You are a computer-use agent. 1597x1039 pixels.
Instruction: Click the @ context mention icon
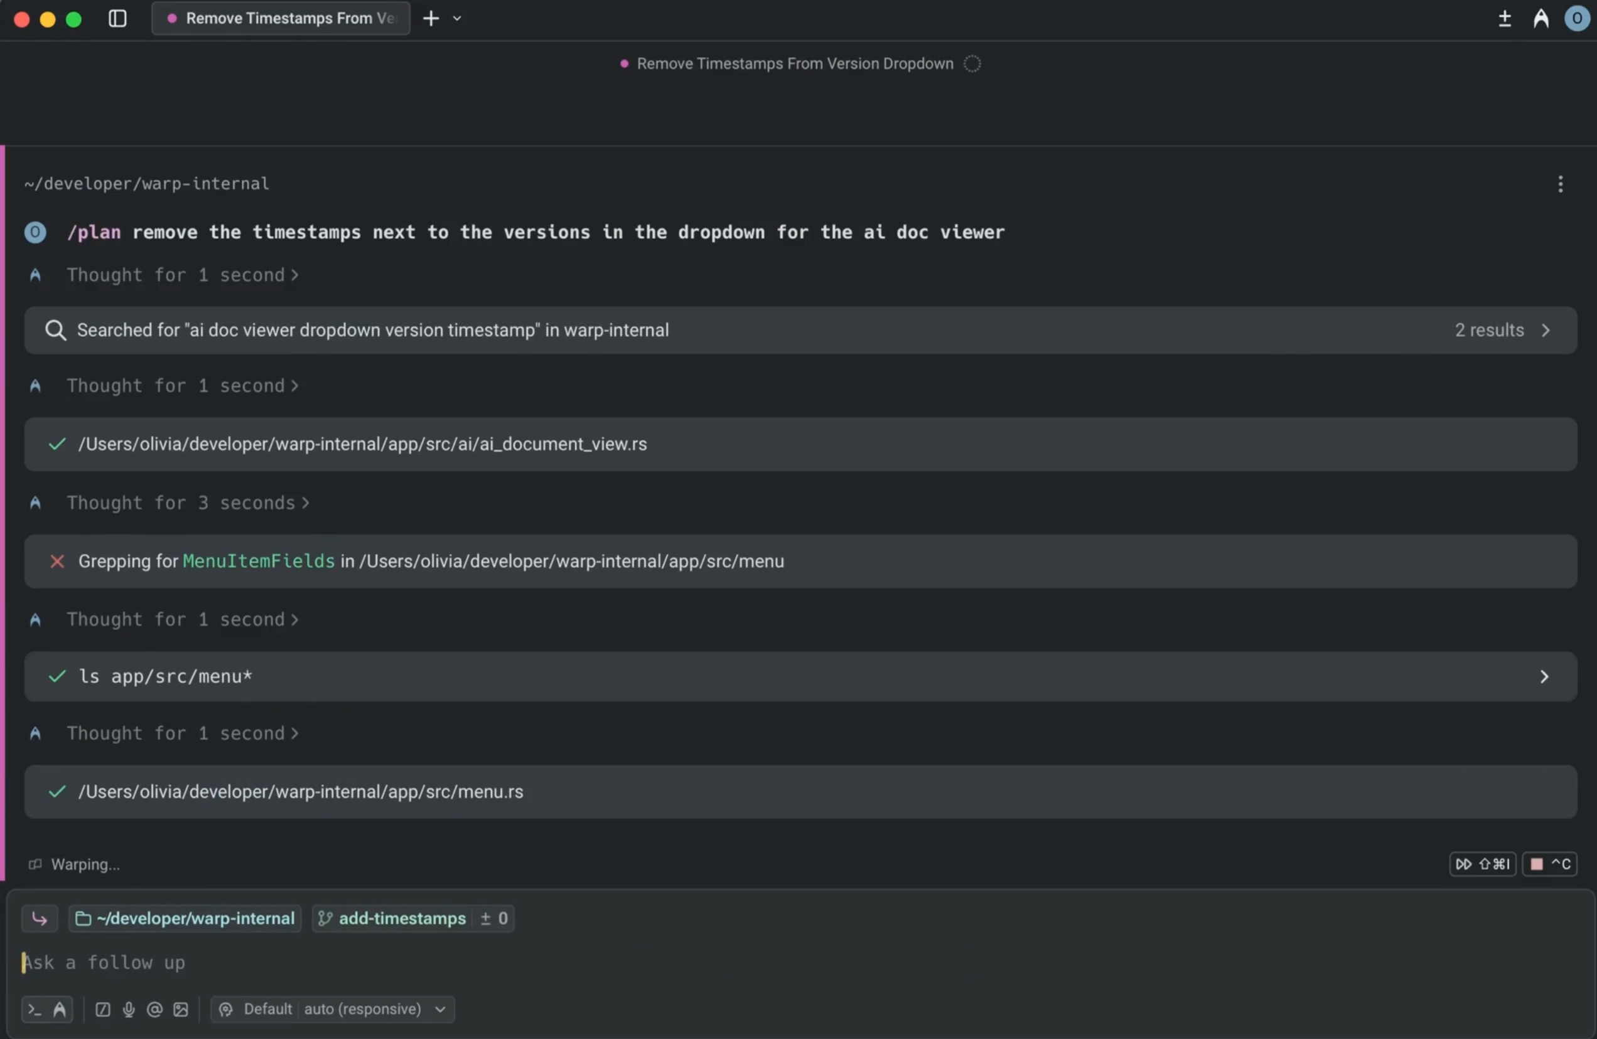coord(154,1010)
